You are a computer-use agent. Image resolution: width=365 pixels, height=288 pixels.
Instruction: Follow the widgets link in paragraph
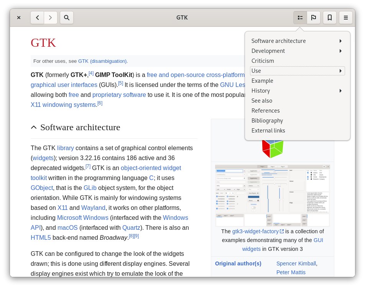43,158
